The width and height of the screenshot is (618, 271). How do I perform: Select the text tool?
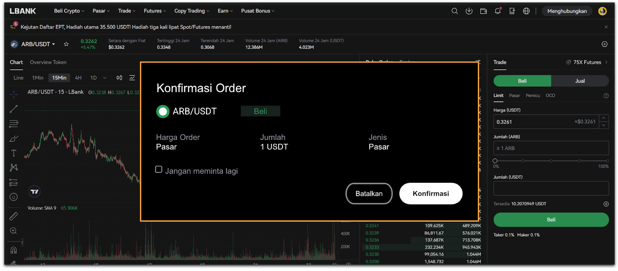[x=14, y=153]
